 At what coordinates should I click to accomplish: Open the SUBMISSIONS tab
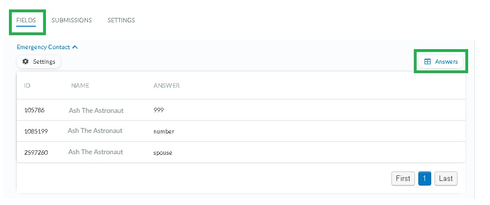[72, 20]
